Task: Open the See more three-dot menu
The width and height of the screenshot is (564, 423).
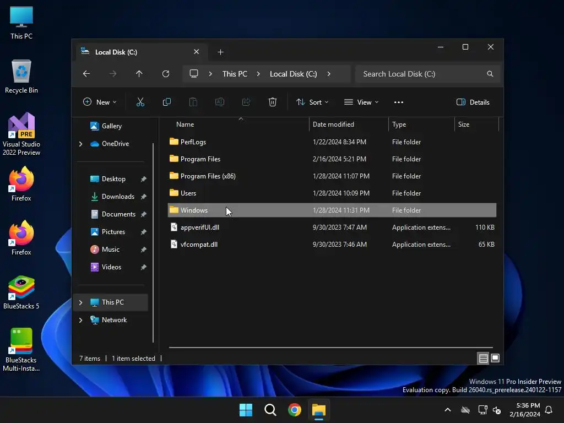Action: 399,102
